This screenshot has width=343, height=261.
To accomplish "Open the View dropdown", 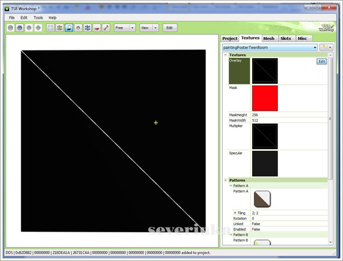I will 149,28.
